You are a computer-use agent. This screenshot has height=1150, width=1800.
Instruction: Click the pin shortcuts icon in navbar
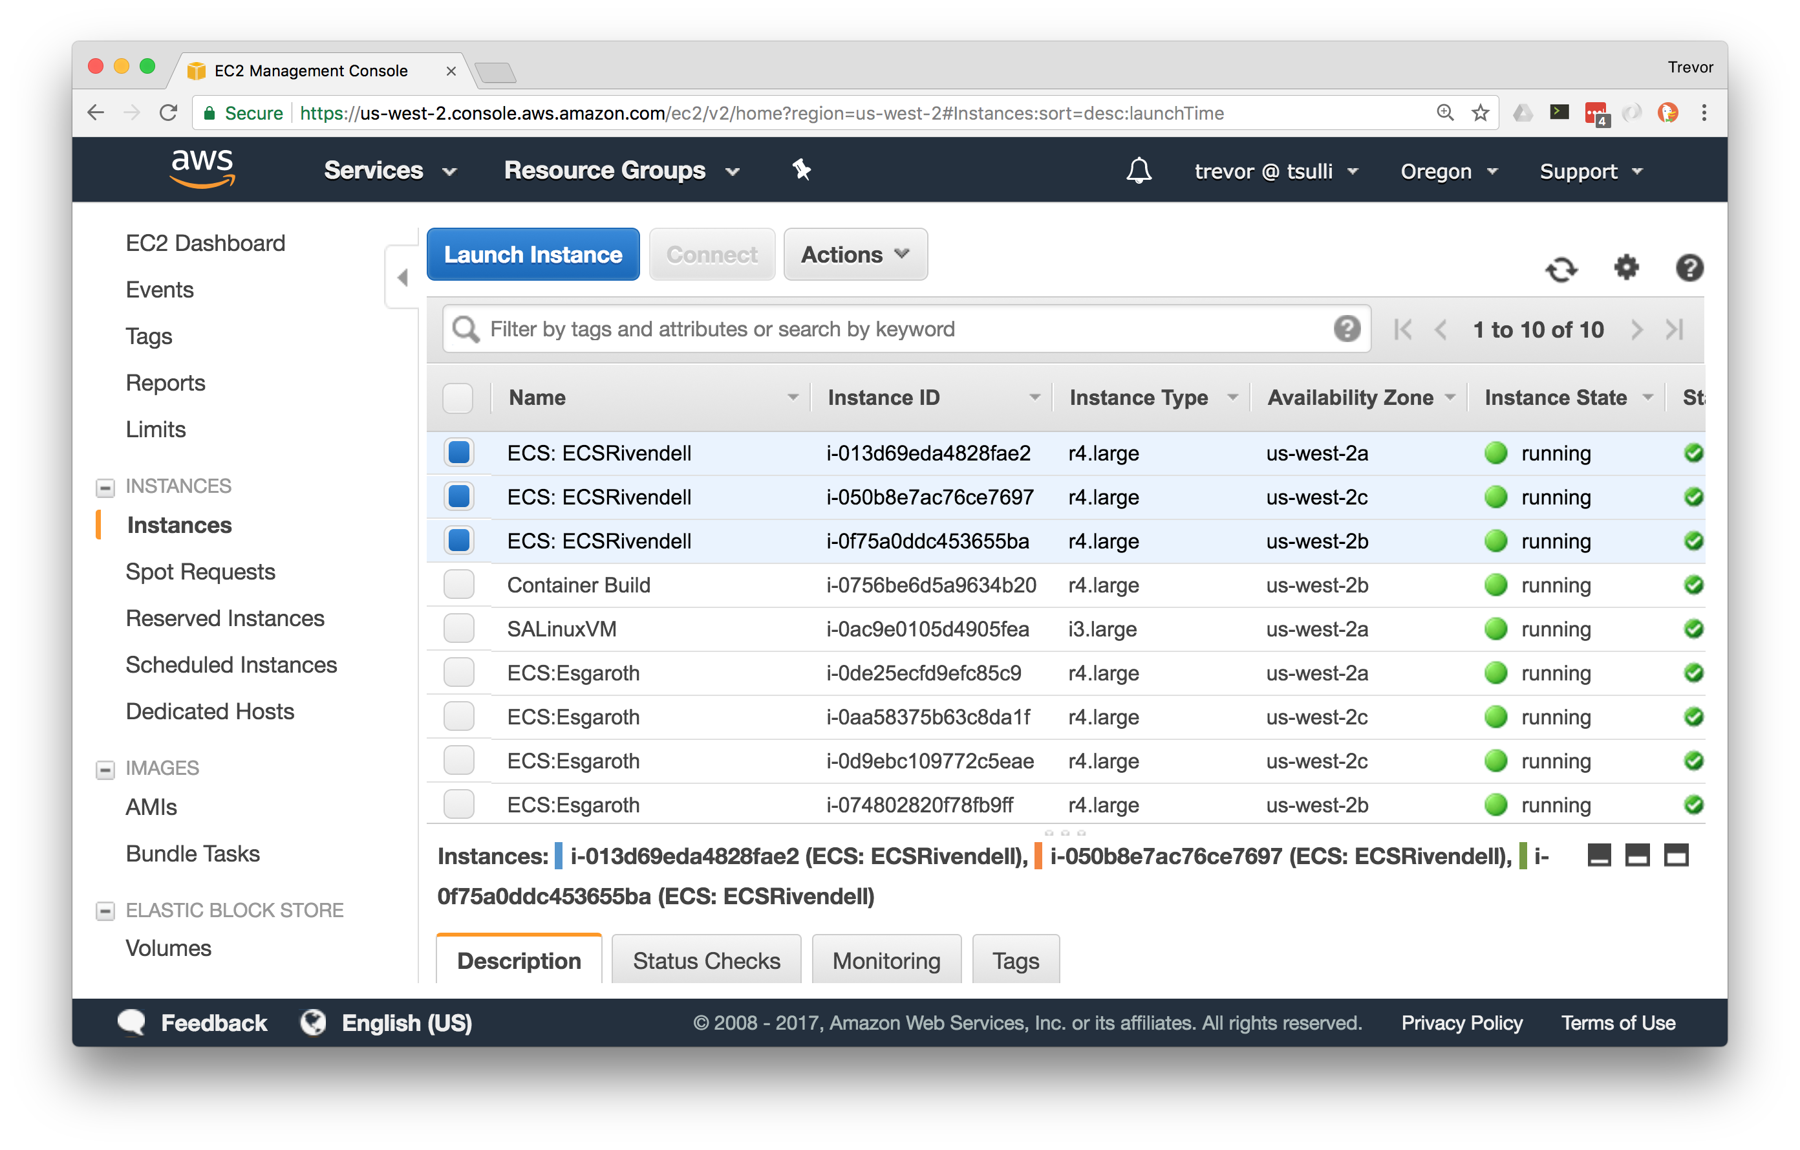801,171
